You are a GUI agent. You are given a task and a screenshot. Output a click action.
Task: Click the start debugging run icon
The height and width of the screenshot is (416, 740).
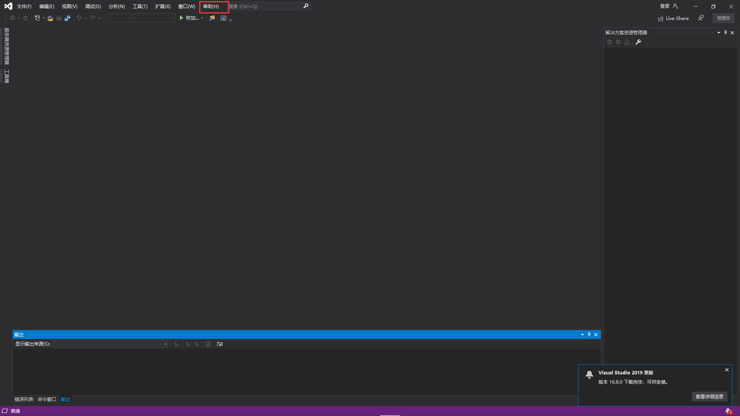(182, 18)
